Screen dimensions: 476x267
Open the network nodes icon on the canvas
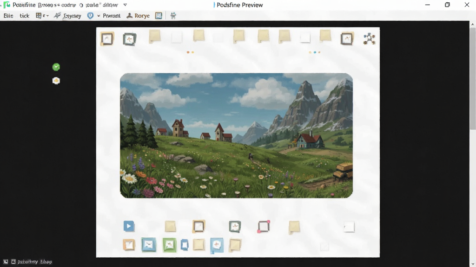coord(369,39)
